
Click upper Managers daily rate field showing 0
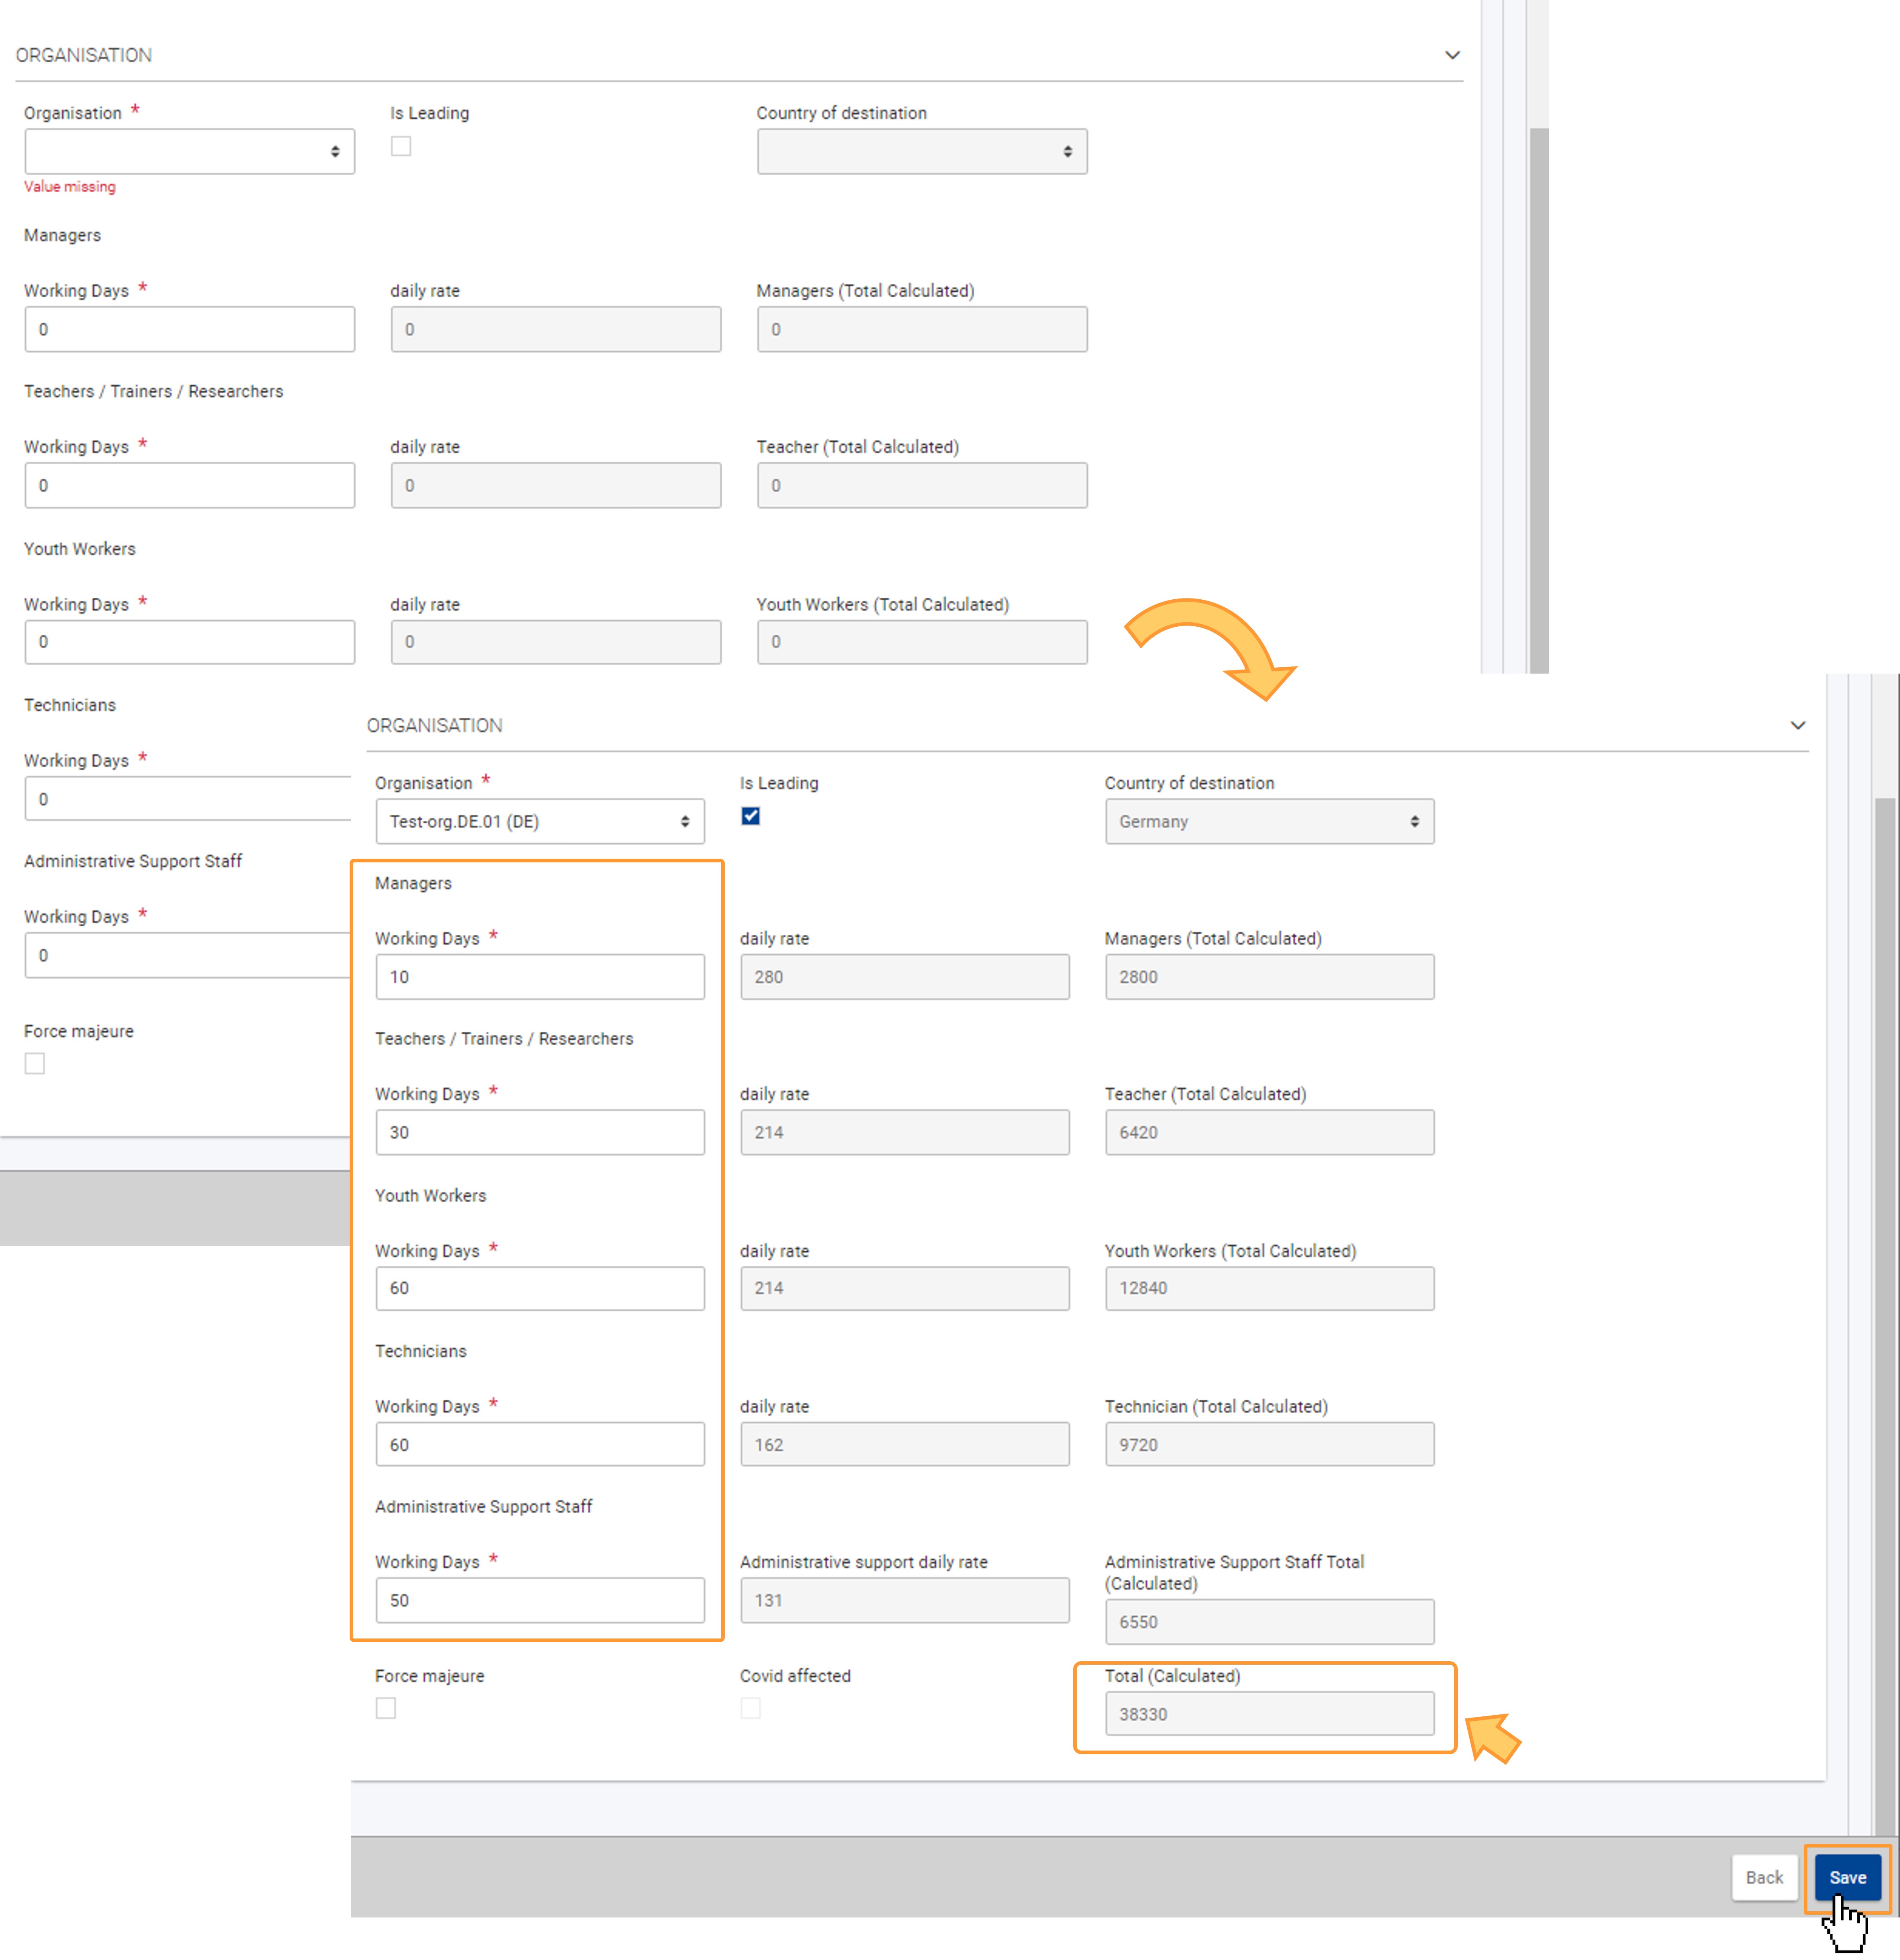click(556, 329)
